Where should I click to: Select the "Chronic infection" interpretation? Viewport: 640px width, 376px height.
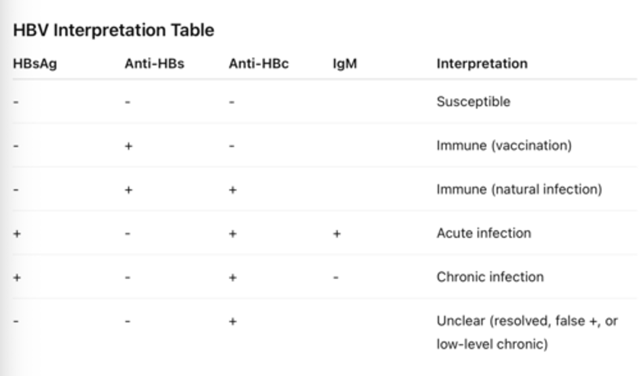[490, 277]
